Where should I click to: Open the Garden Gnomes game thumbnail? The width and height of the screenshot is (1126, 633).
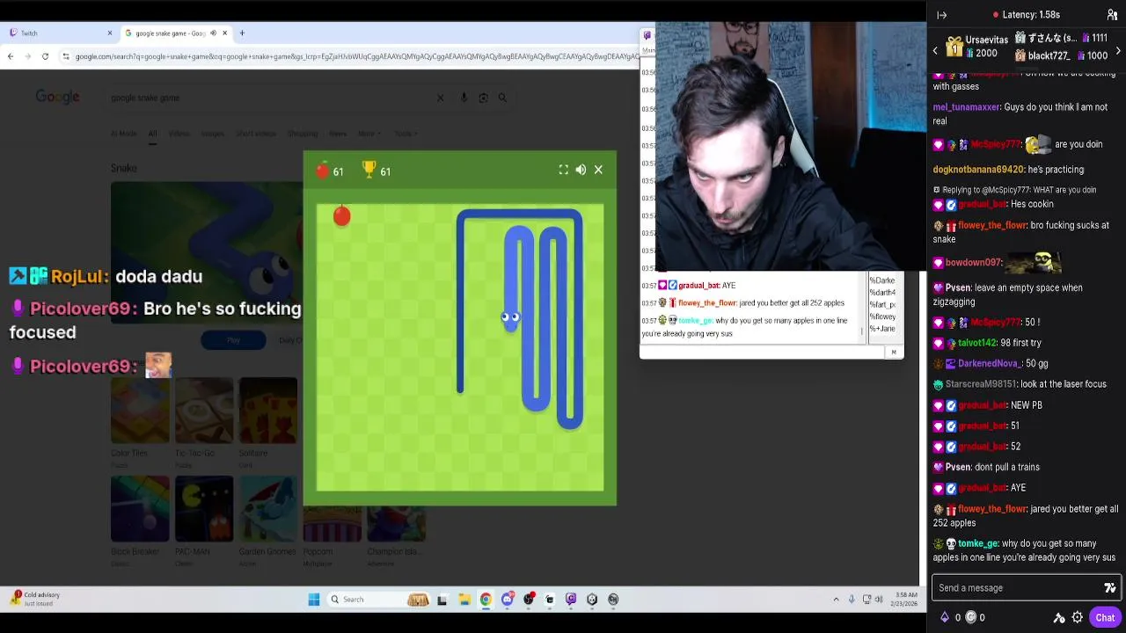click(x=268, y=509)
